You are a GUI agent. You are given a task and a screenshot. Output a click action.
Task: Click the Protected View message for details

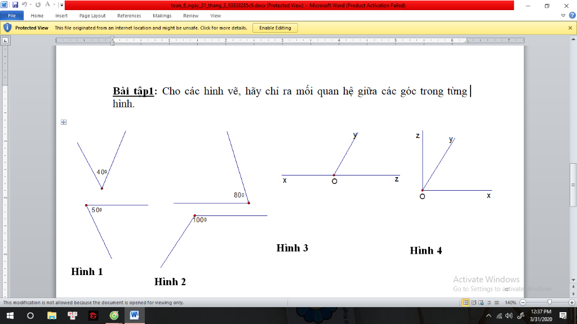click(151, 28)
